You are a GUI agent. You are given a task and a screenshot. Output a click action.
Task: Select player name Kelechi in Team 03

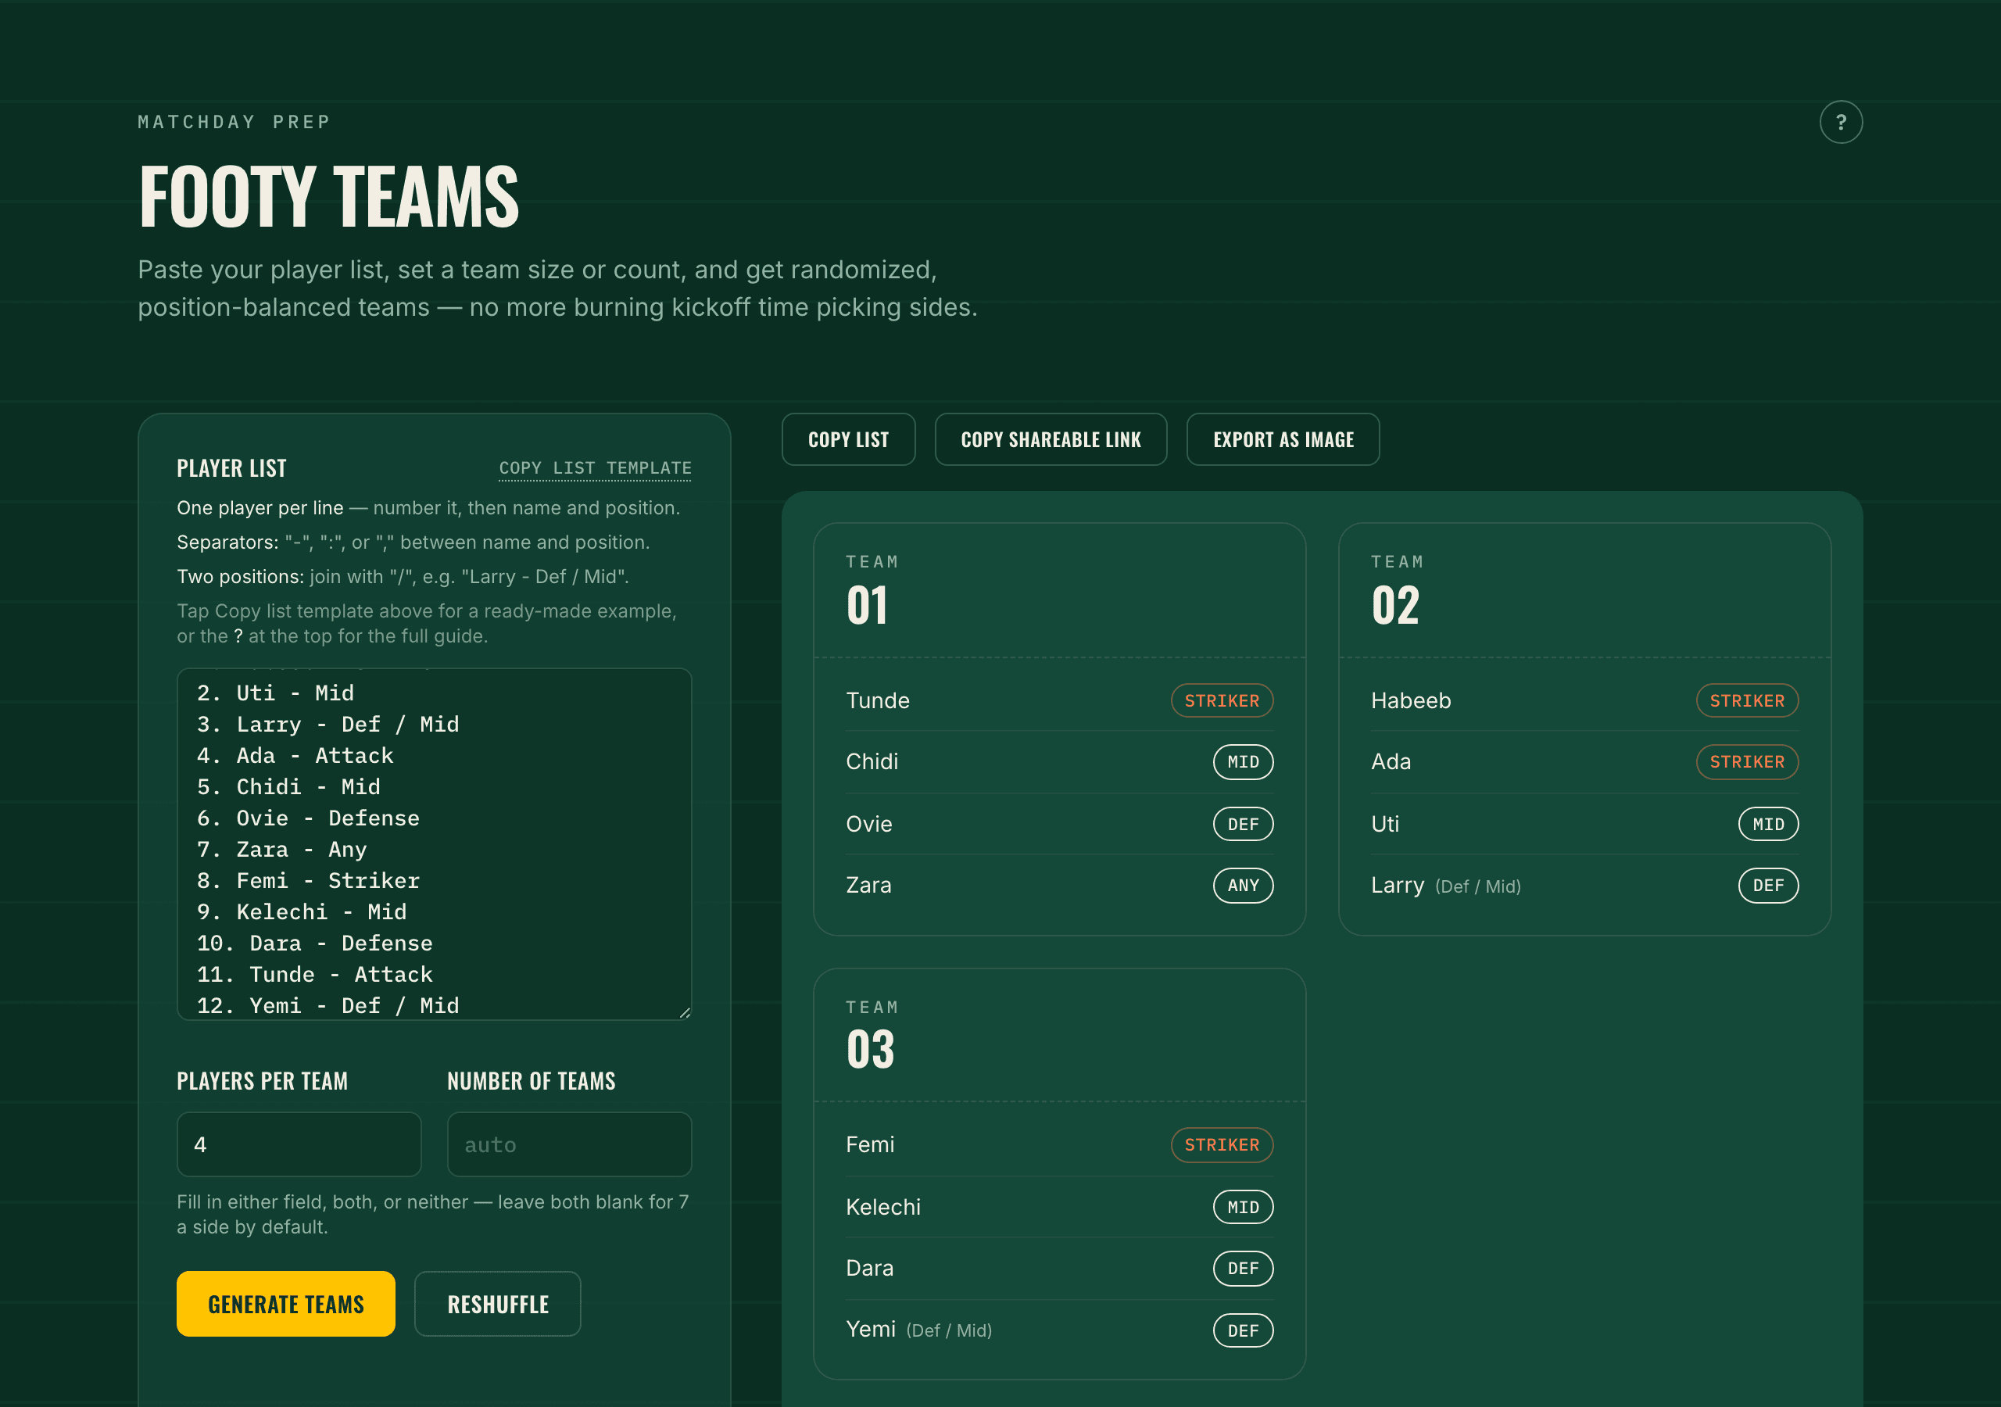pos(882,1206)
